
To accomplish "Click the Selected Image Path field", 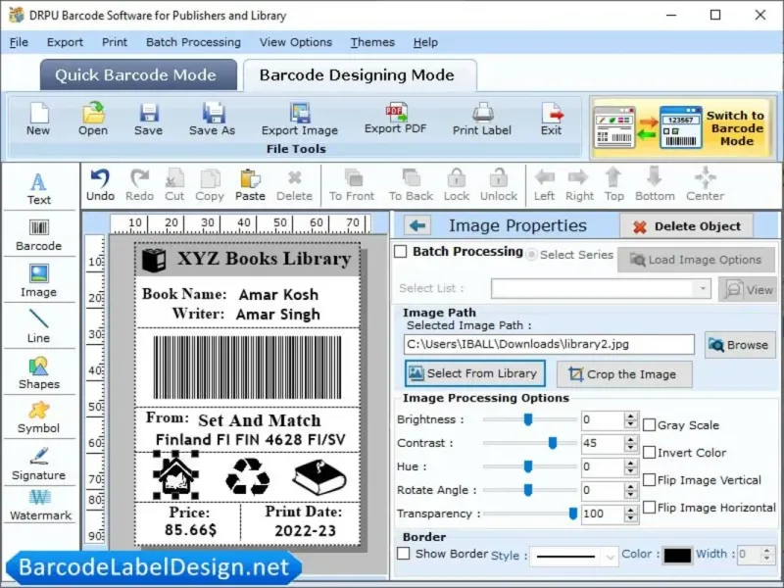I will click(x=549, y=345).
